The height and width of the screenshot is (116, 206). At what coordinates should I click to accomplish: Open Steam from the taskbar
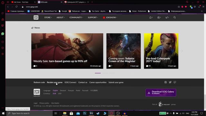click(x=98, y=113)
